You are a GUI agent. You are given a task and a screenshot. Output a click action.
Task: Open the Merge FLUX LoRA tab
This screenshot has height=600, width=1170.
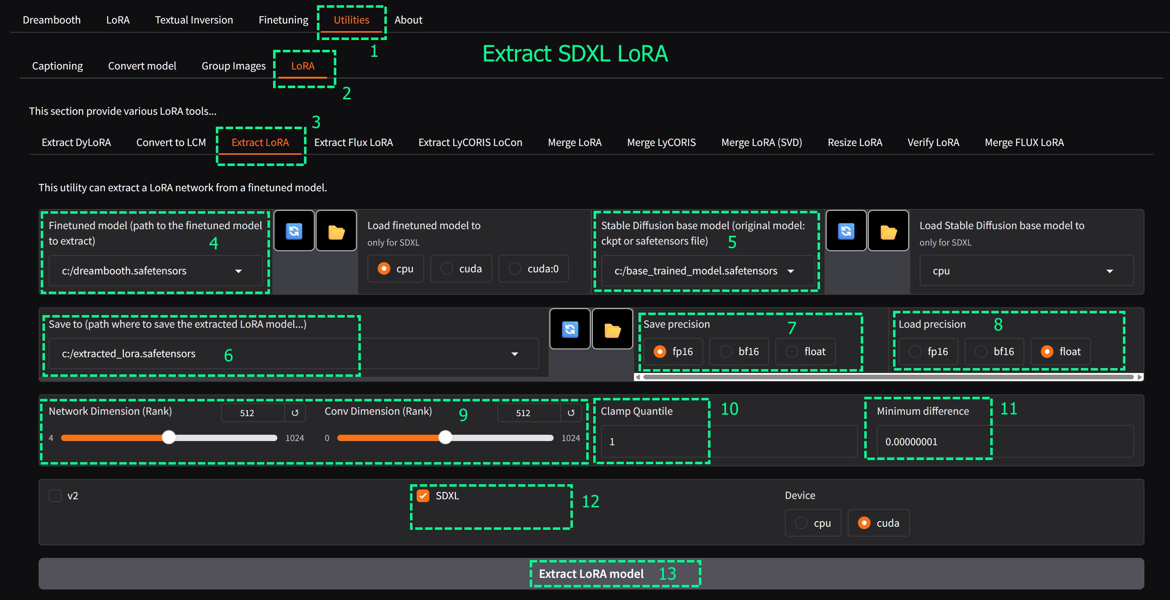click(1025, 142)
